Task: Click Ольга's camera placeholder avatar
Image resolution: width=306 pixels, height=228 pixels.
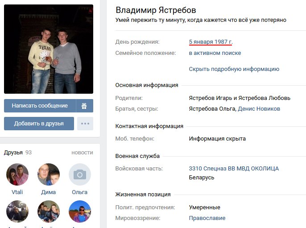Action: click(79, 174)
